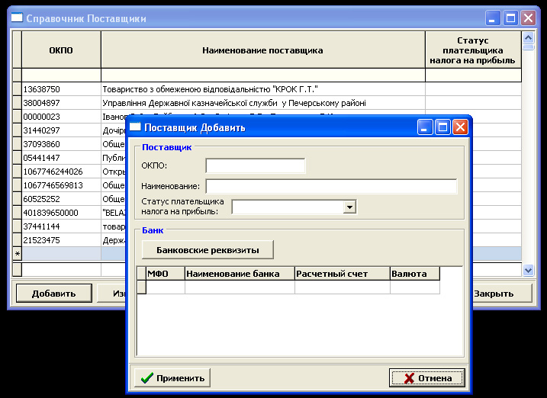Minimize the Справочник Поставщики window
This screenshot has width=547, height=398.
tap(494, 18)
